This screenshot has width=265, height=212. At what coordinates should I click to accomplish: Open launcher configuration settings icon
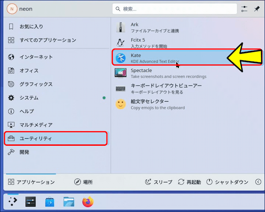coord(245,9)
